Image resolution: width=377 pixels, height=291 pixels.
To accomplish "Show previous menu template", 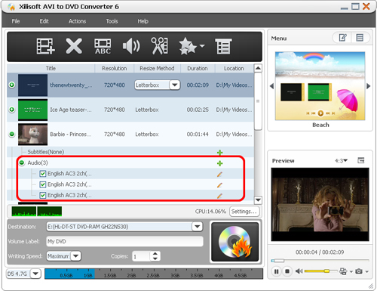I will [271, 86].
